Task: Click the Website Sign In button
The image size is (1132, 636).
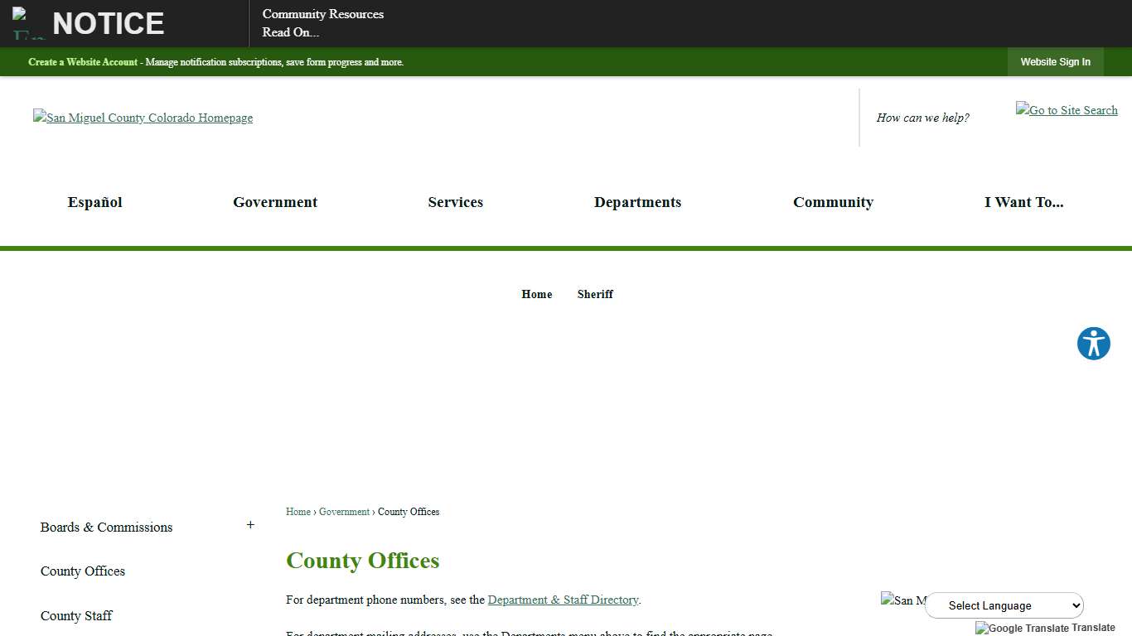Action: coord(1055,61)
